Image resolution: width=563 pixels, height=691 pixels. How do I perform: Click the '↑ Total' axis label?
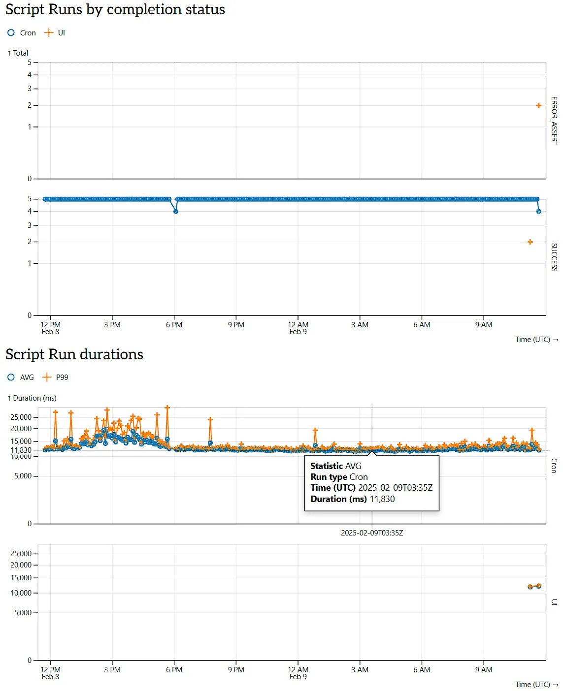18,53
